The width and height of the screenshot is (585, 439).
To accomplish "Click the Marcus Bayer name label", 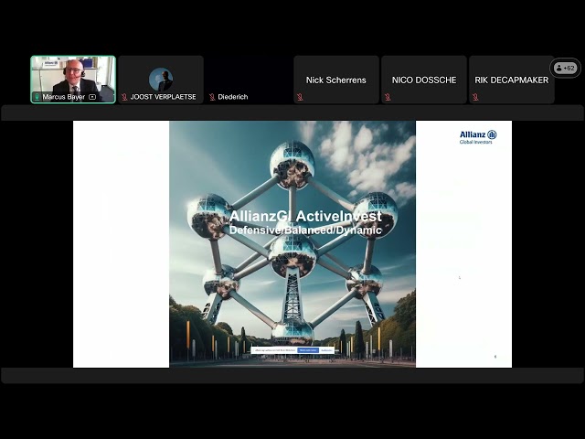I will point(64,97).
